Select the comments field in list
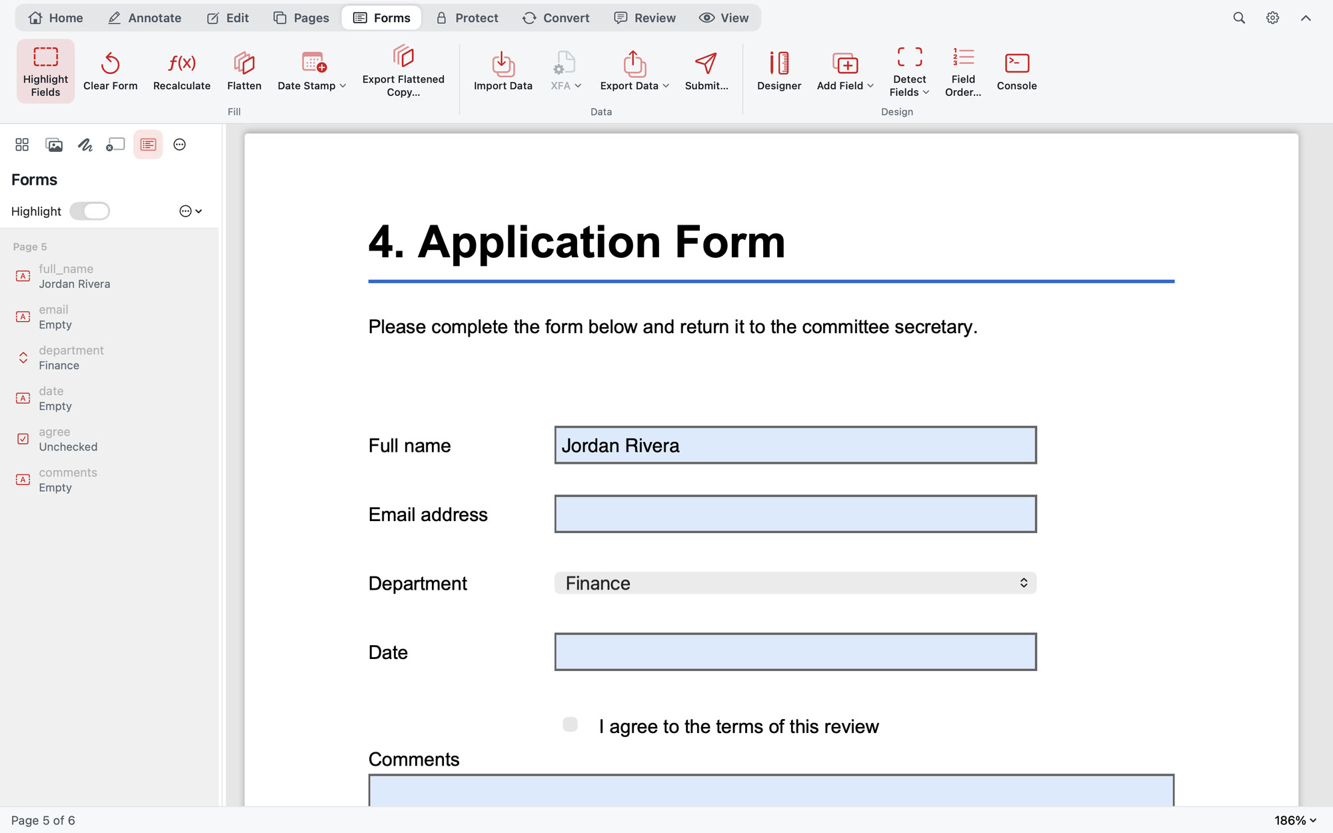The width and height of the screenshot is (1333, 833). pos(109,480)
